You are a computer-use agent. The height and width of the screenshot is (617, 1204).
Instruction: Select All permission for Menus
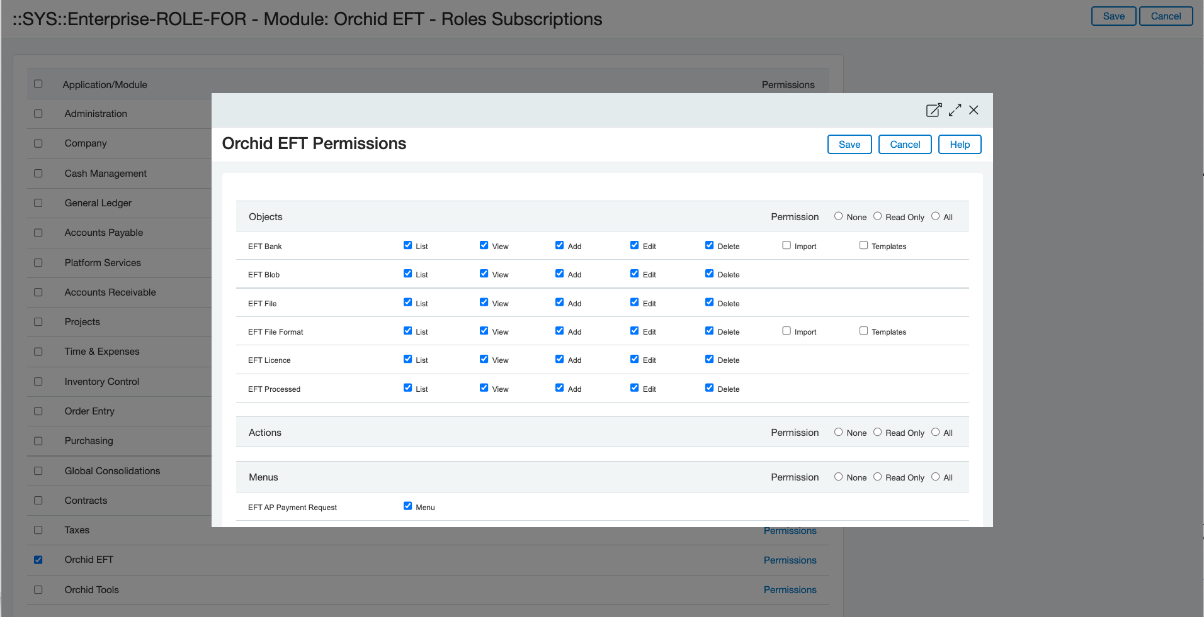pyautogui.click(x=935, y=477)
